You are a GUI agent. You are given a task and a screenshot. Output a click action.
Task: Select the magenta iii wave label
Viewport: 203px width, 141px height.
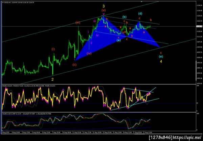[x=95, y=21]
